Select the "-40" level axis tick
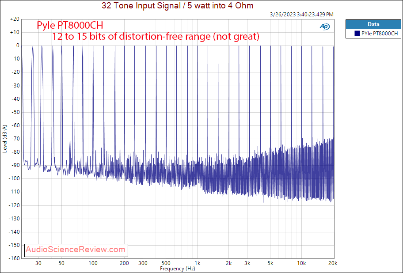Screen dimensions: 403x273 (15, 99)
